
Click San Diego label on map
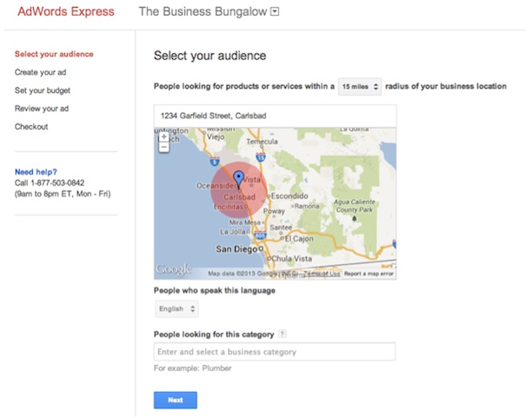tap(236, 249)
